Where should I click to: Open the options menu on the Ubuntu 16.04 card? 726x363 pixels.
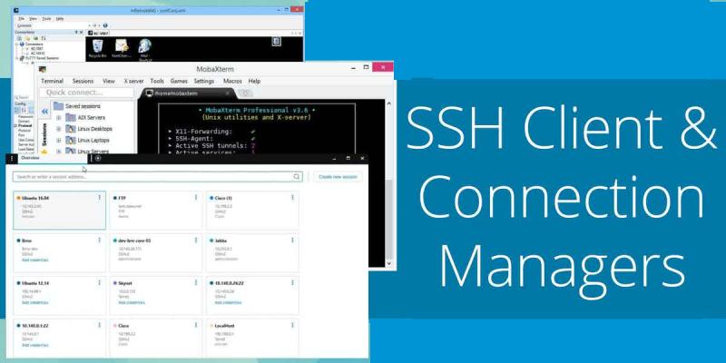(x=100, y=198)
